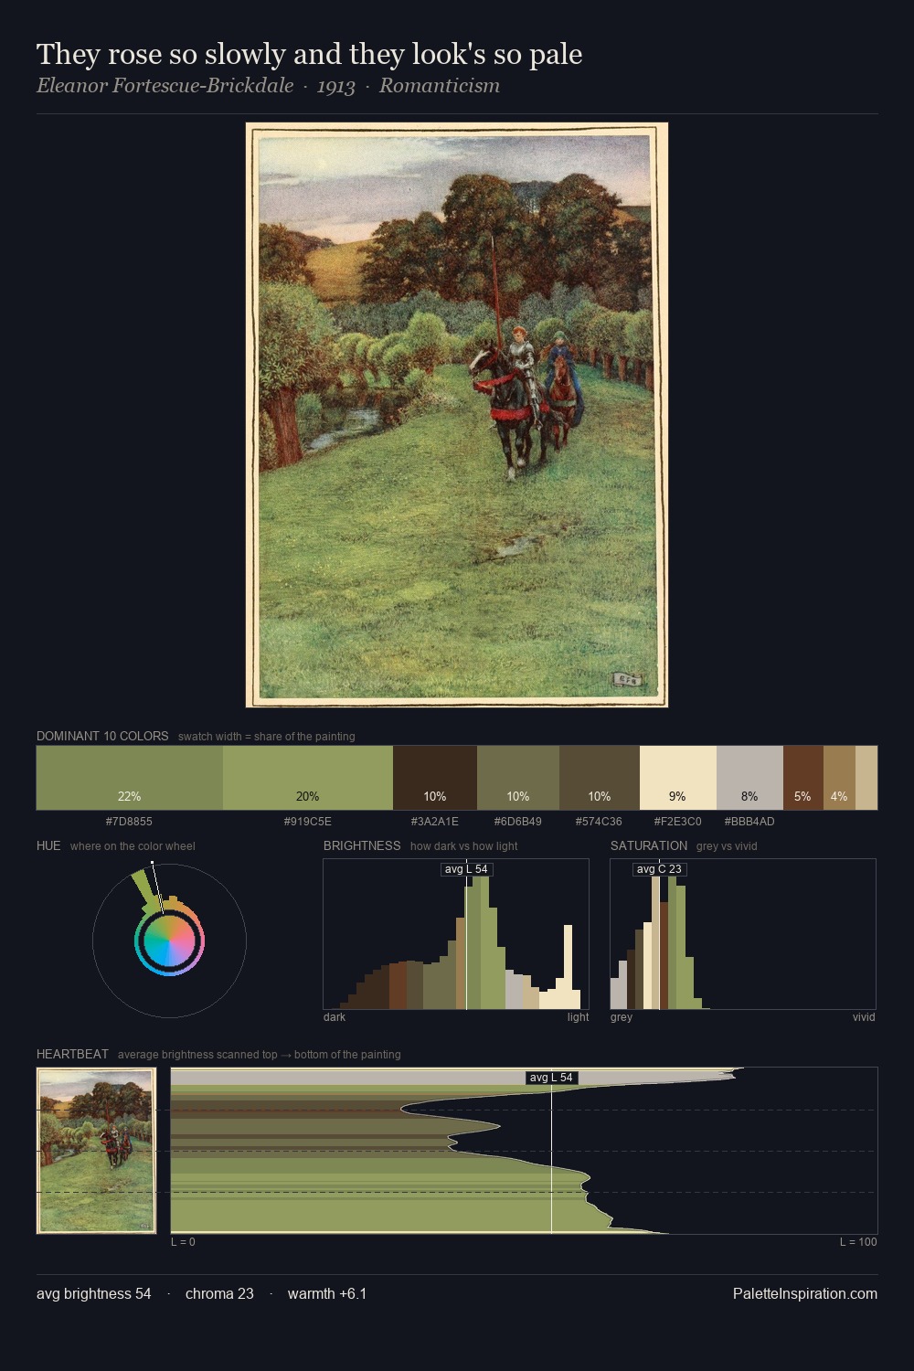Click the hex code #F2E3C0
Viewport: 914px width, 1371px height.
tap(678, 822)
